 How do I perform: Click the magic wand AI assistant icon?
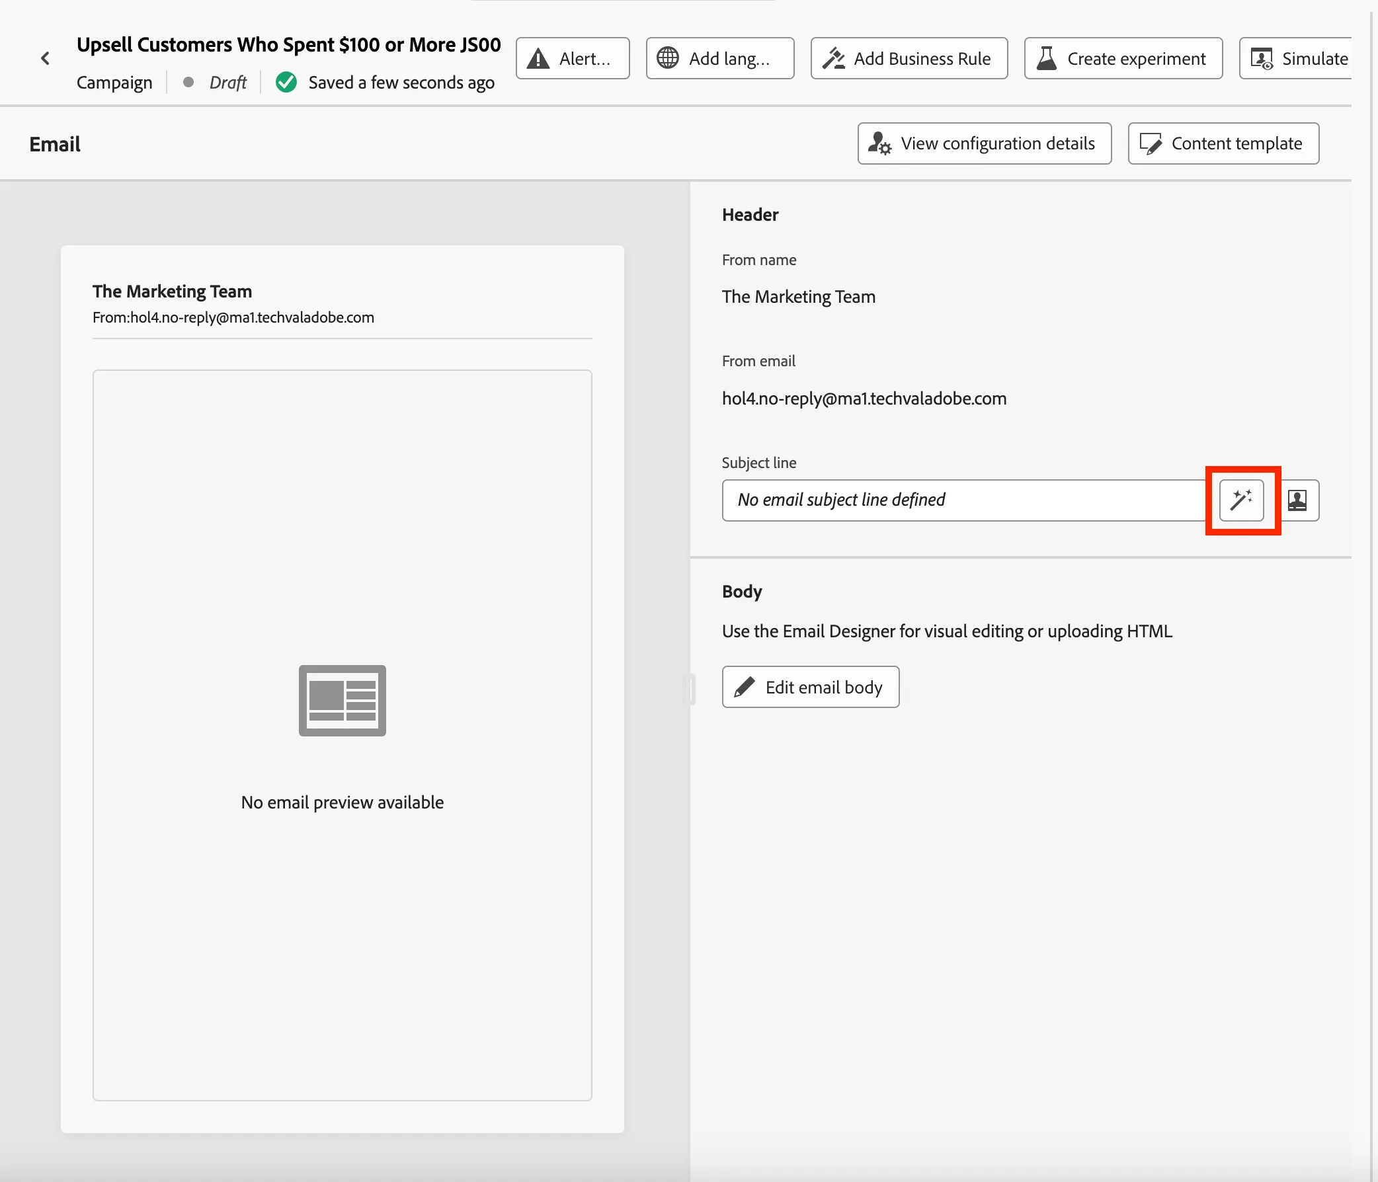click(x=1242, y=500)
